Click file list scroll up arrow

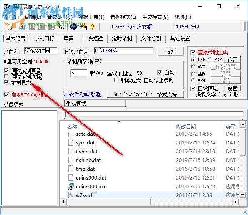click(243, 124)
